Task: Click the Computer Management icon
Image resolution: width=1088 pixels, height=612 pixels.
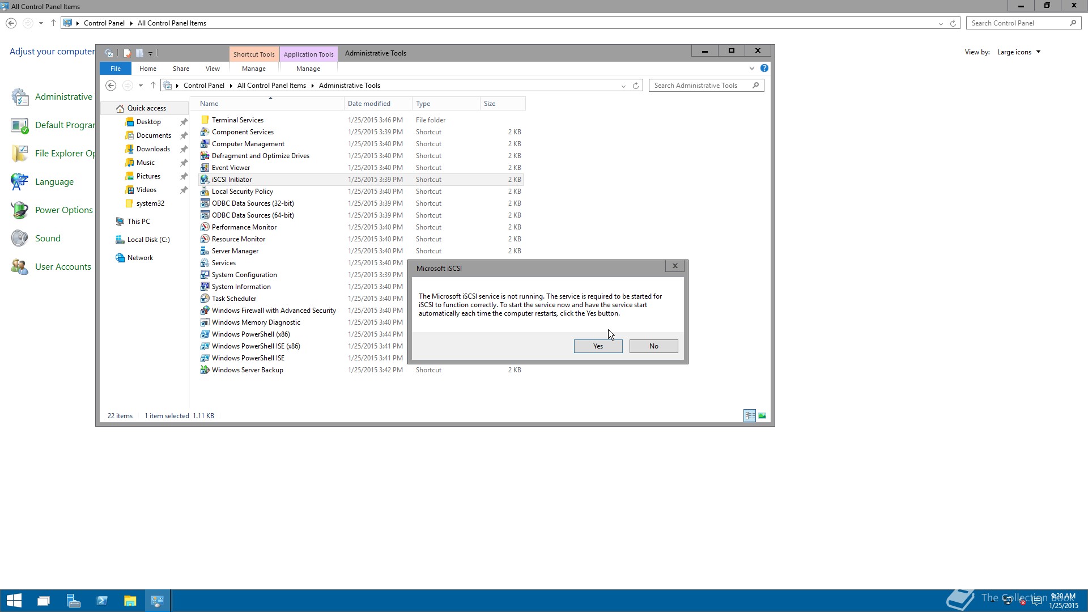Action: click(205, 144)
